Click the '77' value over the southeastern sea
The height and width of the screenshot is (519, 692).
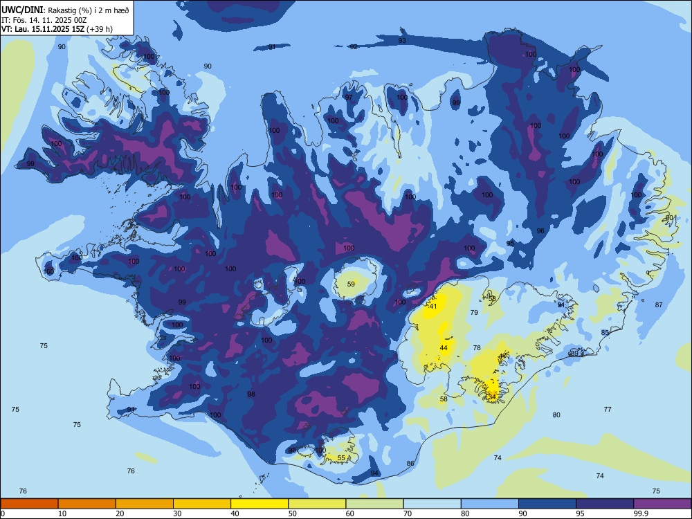[608, 410]
